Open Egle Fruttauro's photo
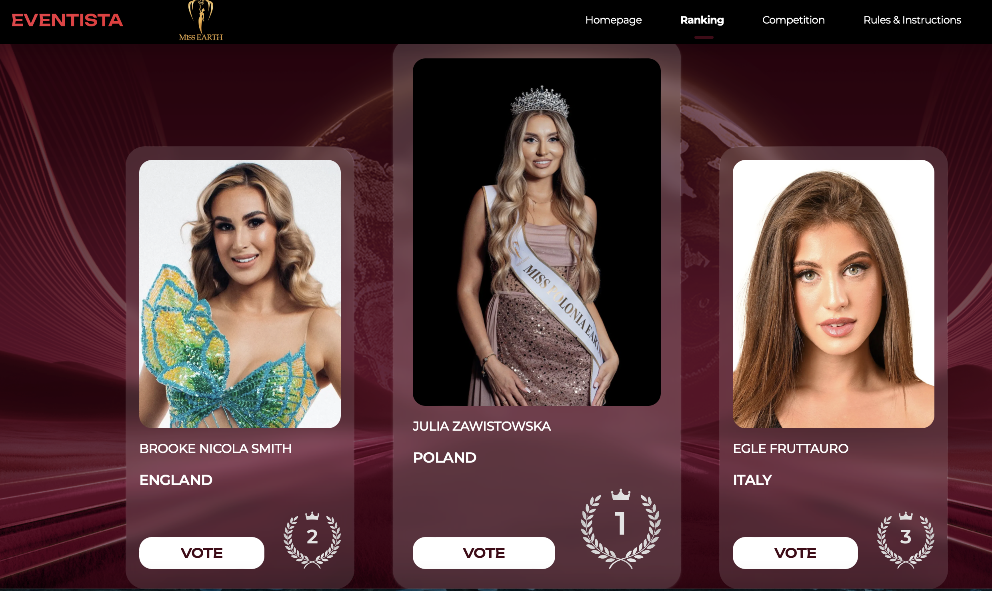Image resolution: width=992 pixels, height=591 pixels. [833, 294]
